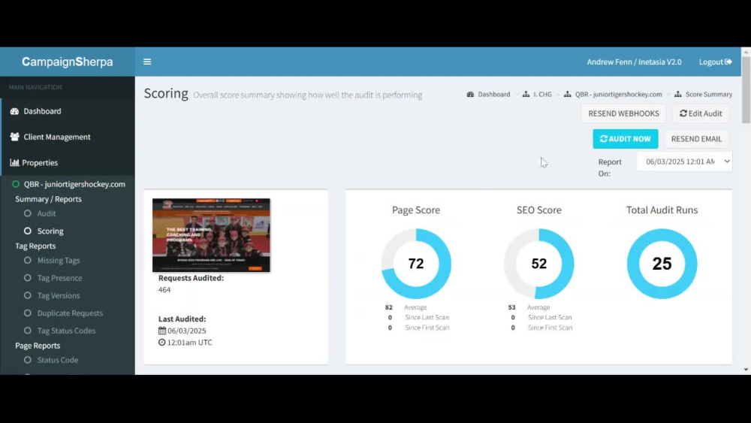Screen dimensions: 751x423
Task: Click the Page Score donut chart
Action: click(x=416, y=264)
